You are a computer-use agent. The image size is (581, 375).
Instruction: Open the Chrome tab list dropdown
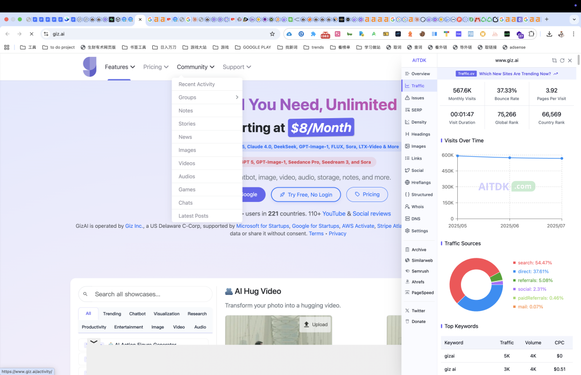574,19
